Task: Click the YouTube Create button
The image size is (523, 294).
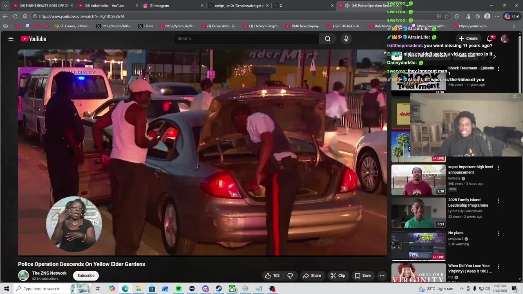Action: 468,38
